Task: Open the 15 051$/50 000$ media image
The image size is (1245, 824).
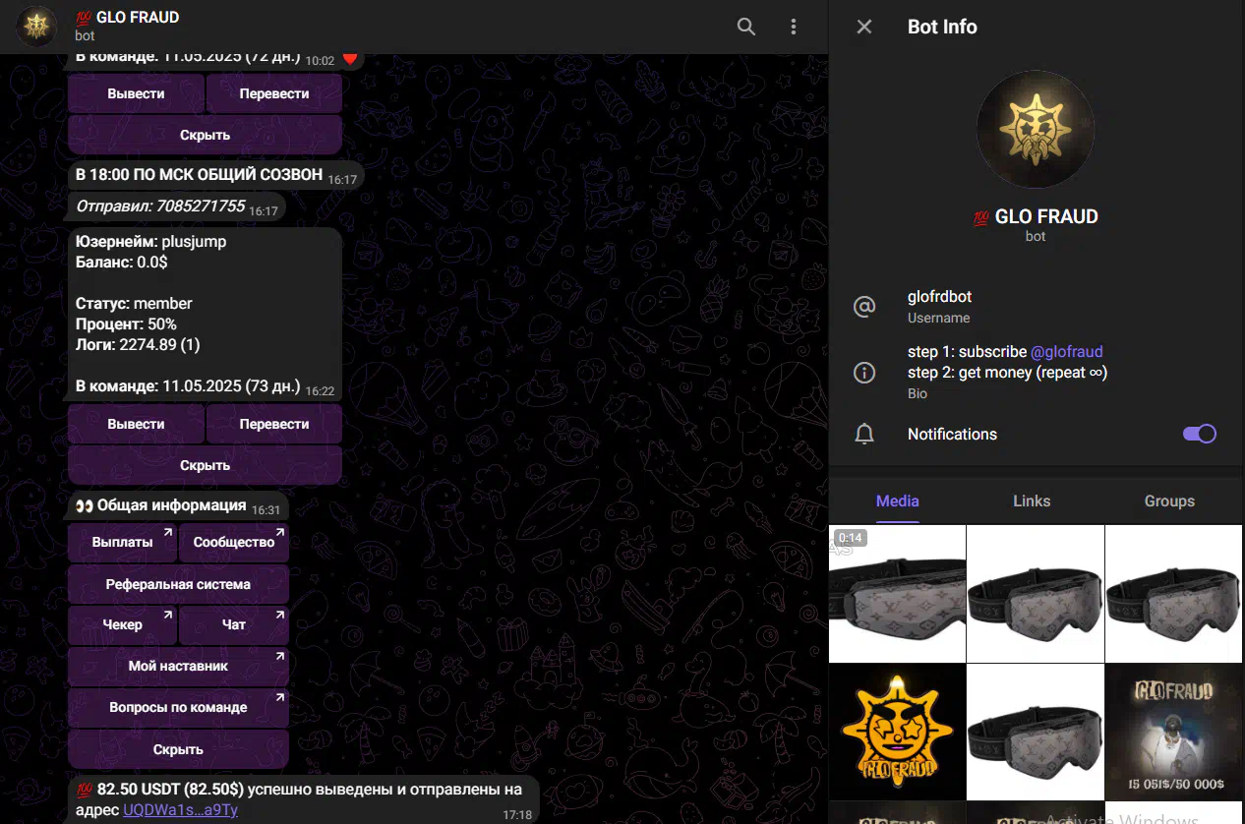Action: coord(1174,732)
